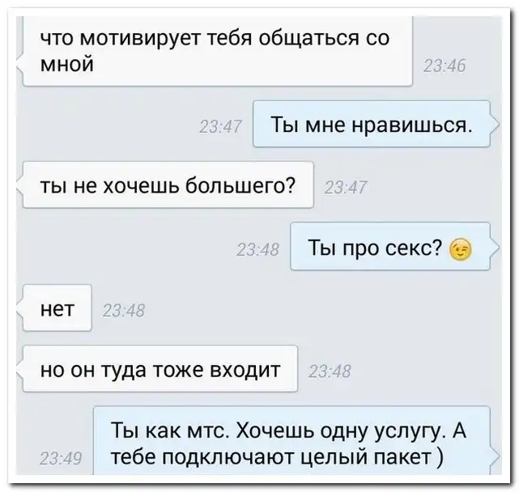
Task: Select the 'ты не хочешь большего?' message
Action: pyautogui.click(x=168, y=185)
